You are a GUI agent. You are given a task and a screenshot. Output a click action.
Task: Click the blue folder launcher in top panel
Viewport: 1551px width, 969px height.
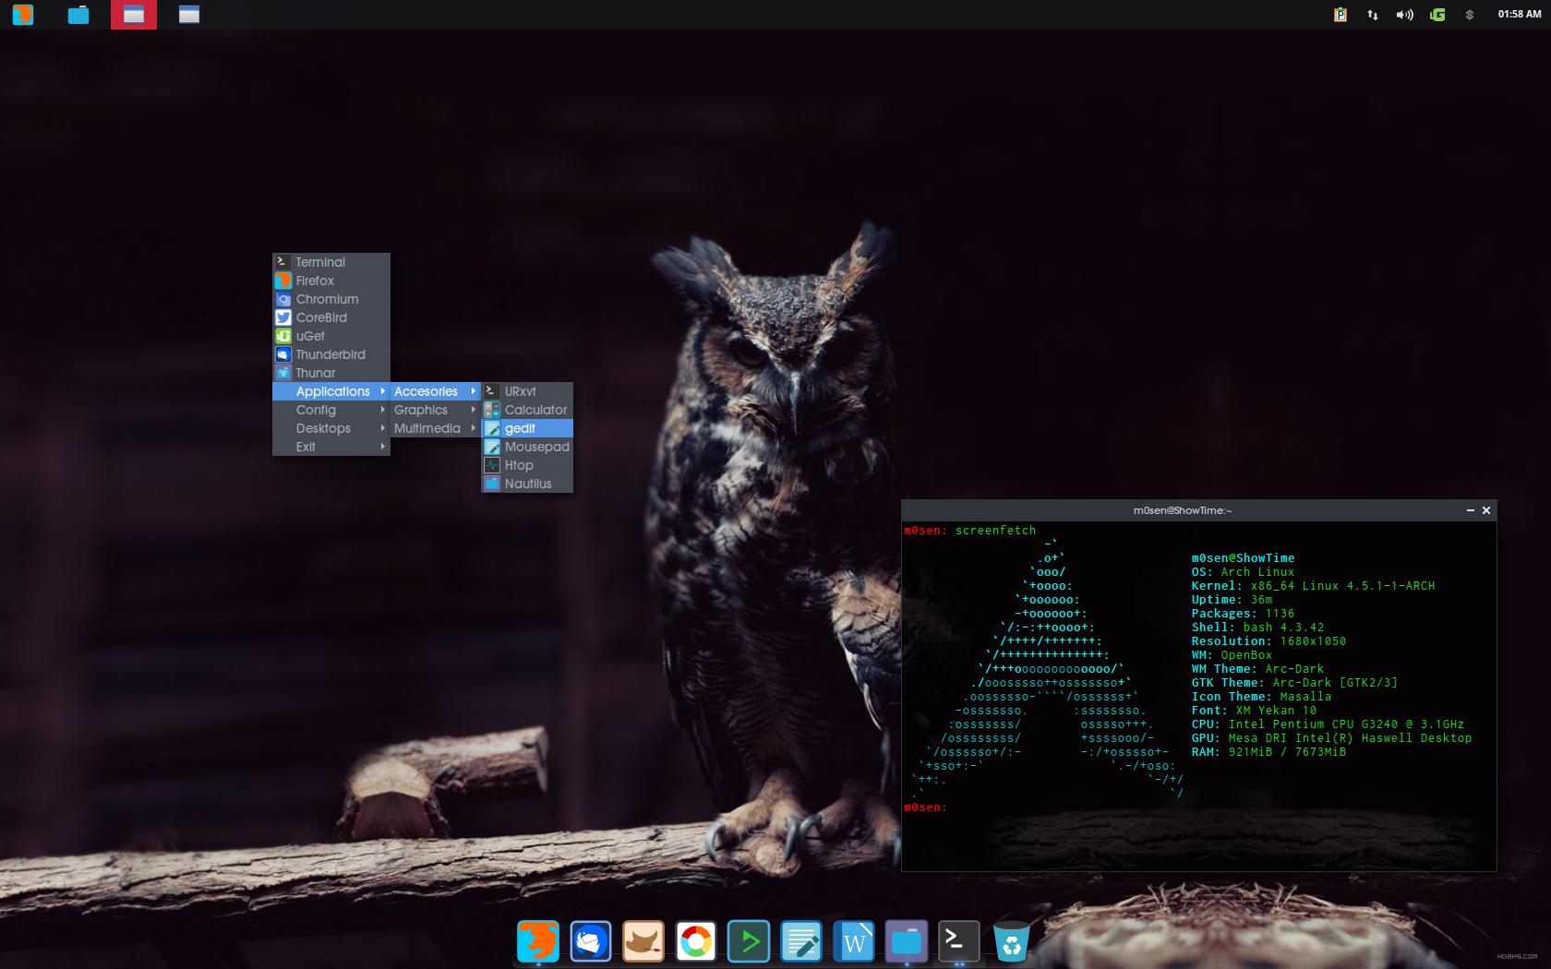tap(78, 15)
